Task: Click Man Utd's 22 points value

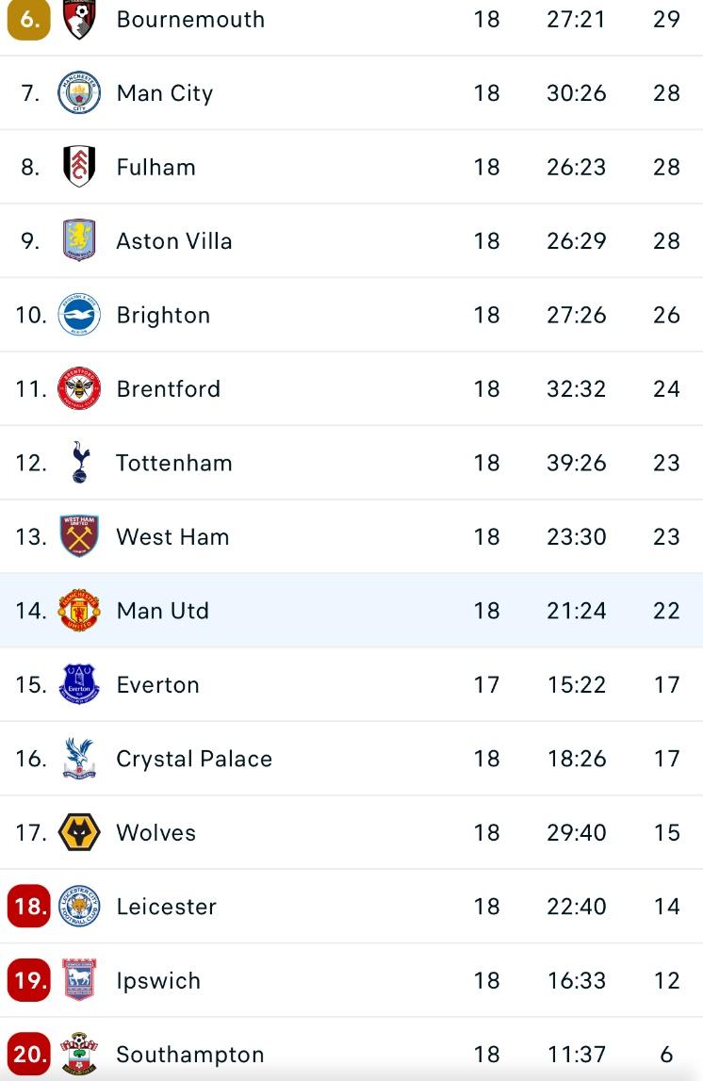Action: pyautogui.click(x=666, y=610)
